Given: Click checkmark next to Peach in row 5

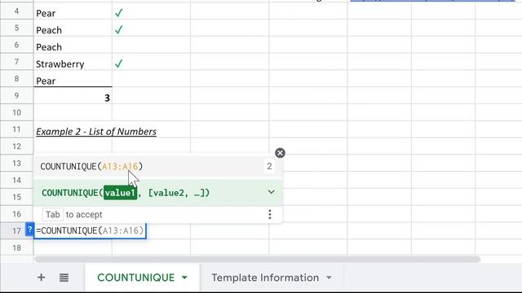Looking at the screenshot, I should tap(118, 30).
